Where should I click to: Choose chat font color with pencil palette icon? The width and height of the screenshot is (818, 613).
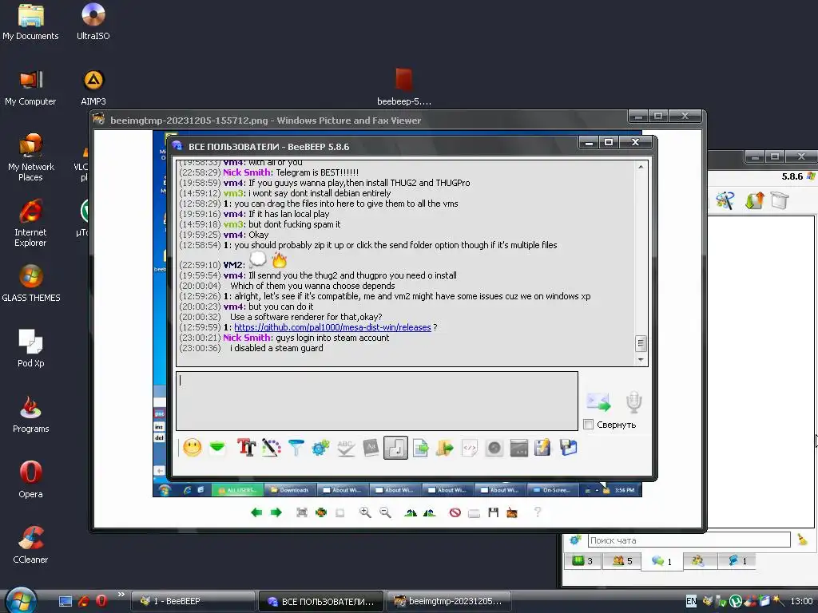click(x=272, y=448)
